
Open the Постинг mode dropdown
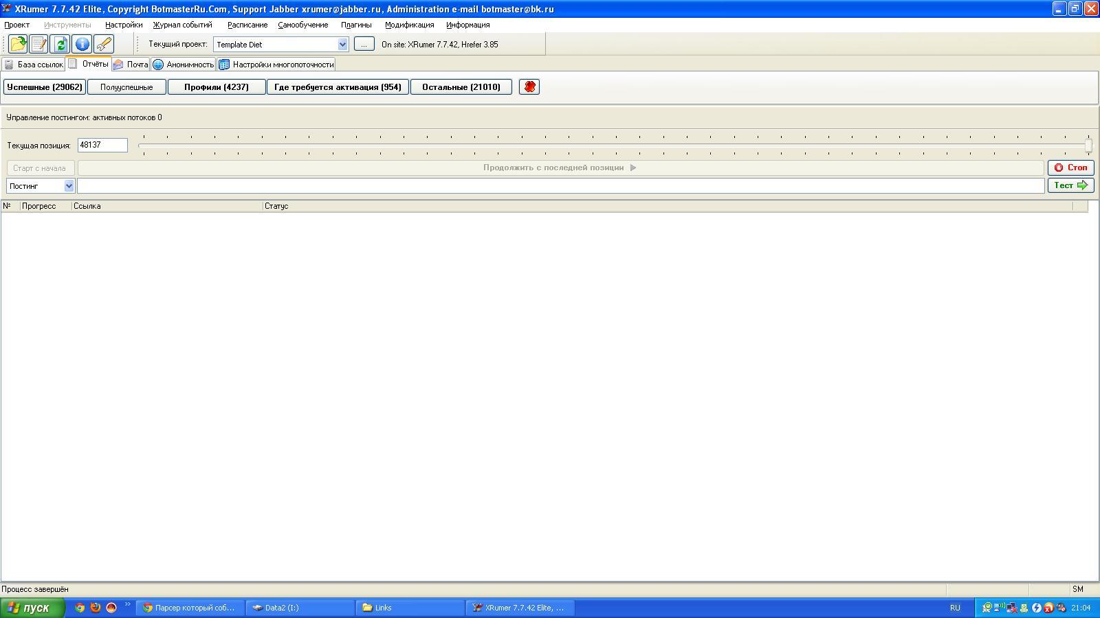pos(69,186)
